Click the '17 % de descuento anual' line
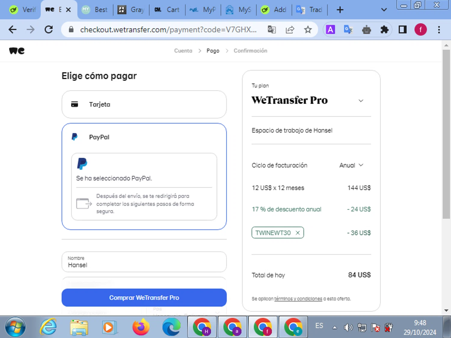 point(287,209)
